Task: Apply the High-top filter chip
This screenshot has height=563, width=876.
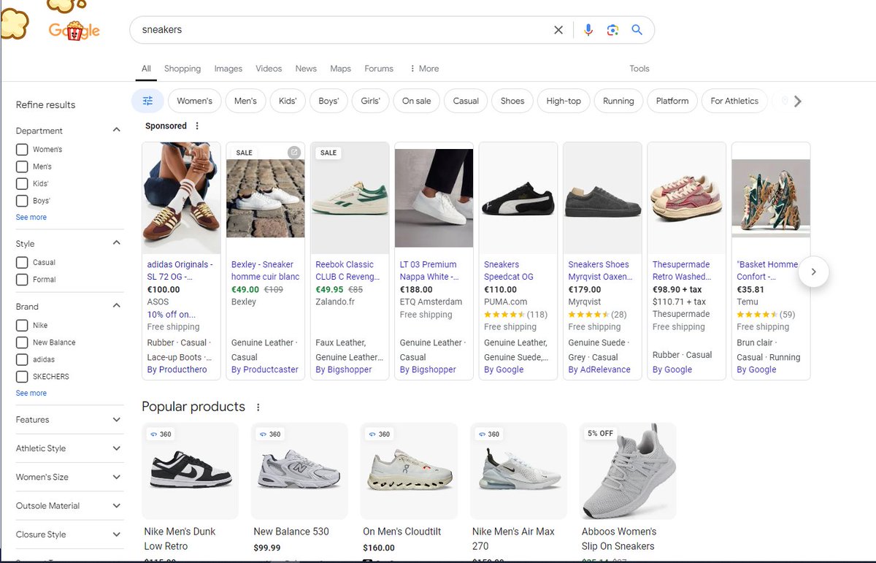Action: tap(564, 101)
